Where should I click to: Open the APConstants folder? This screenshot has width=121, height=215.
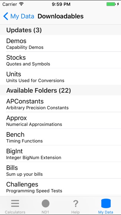pos(60,104)
